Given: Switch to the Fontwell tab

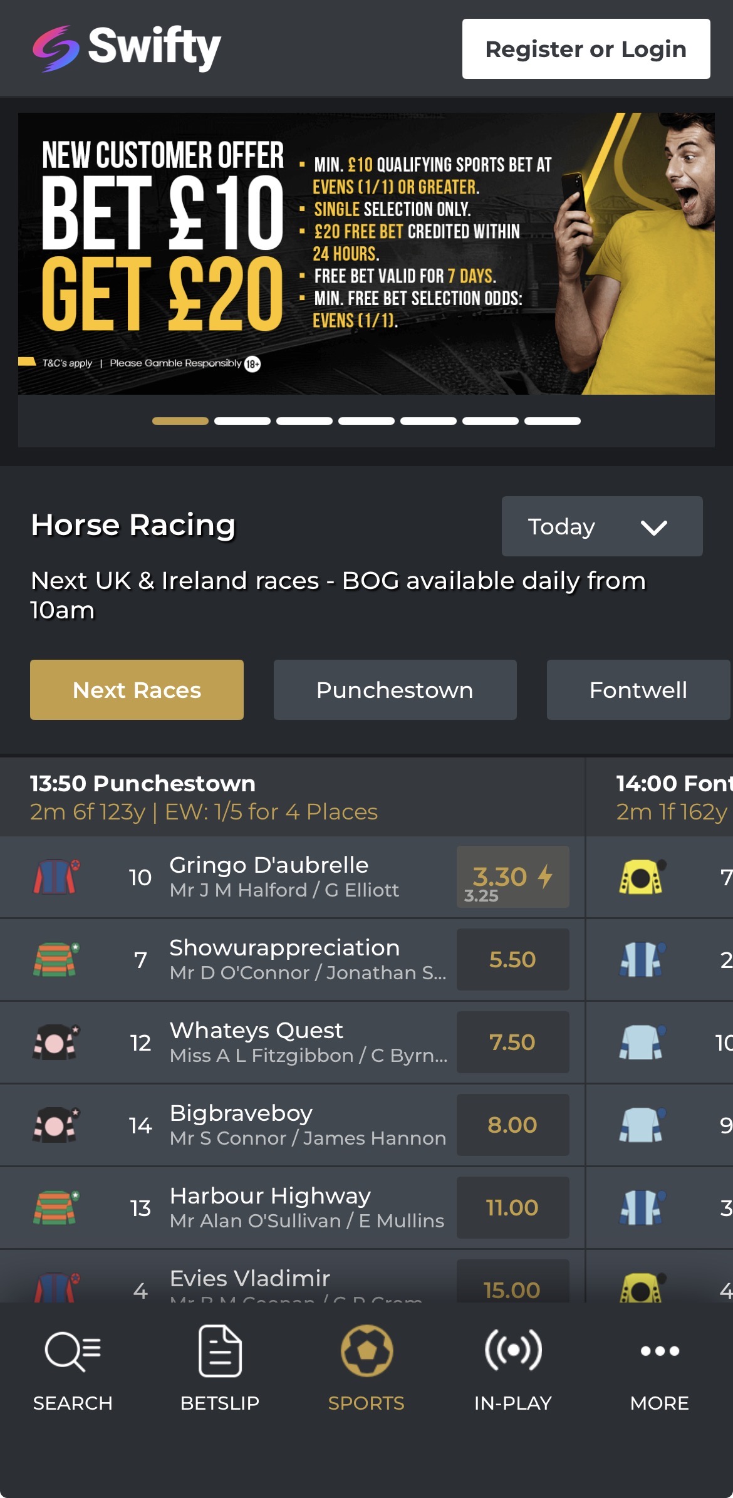Looking at the screenshot, I should click(638, 690).
